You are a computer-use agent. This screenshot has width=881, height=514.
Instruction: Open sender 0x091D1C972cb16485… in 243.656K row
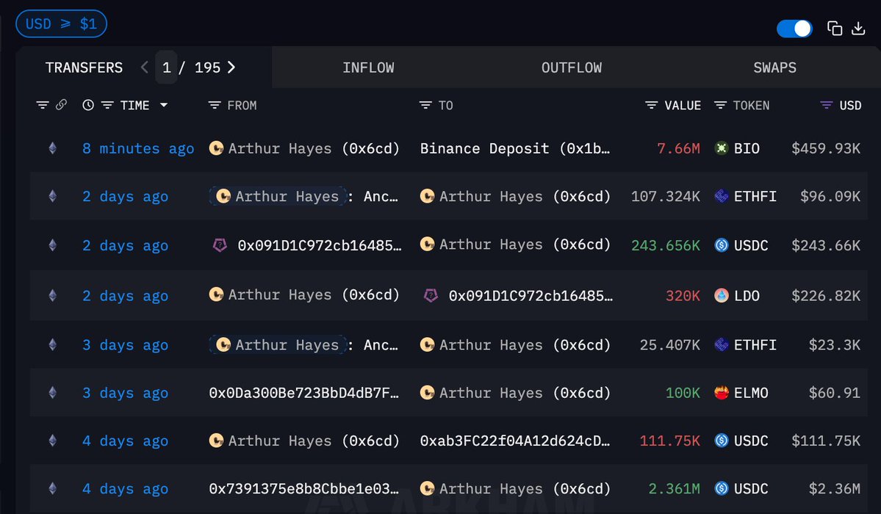click(x=319, y=245)
